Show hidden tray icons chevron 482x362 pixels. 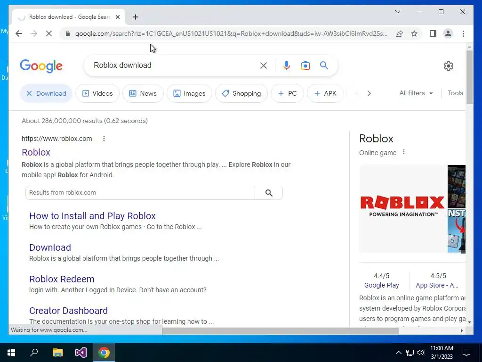[398, 353]
